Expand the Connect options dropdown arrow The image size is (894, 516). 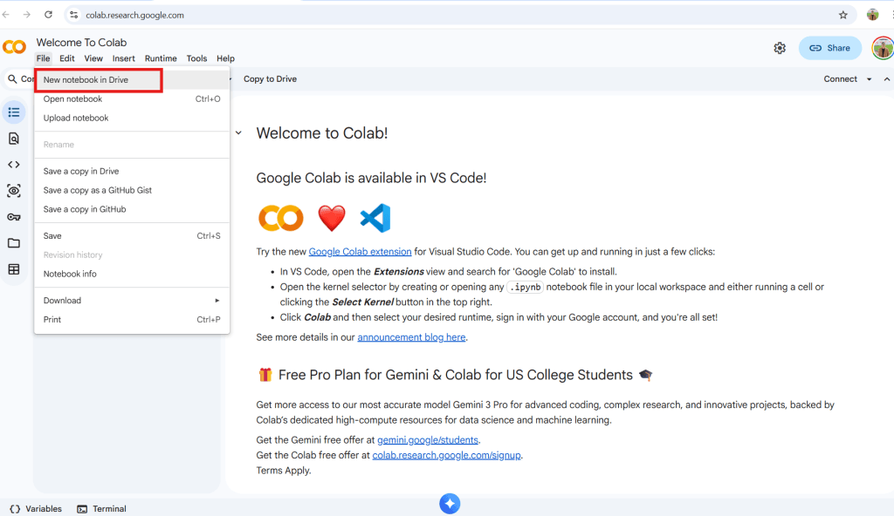[870, 79]
